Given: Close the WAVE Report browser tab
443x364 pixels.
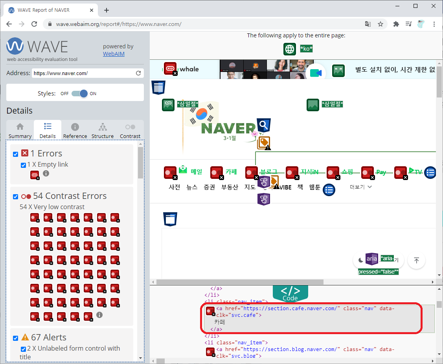Looking at the screenshot, I should coord(92,10).
